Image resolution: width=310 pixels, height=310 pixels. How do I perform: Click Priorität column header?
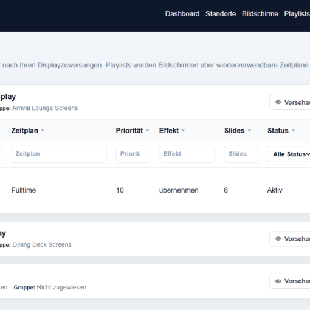pos(129,131)
